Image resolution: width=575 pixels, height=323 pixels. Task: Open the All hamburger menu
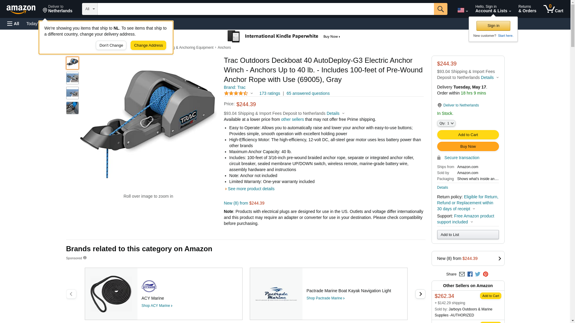click(13, 24)
